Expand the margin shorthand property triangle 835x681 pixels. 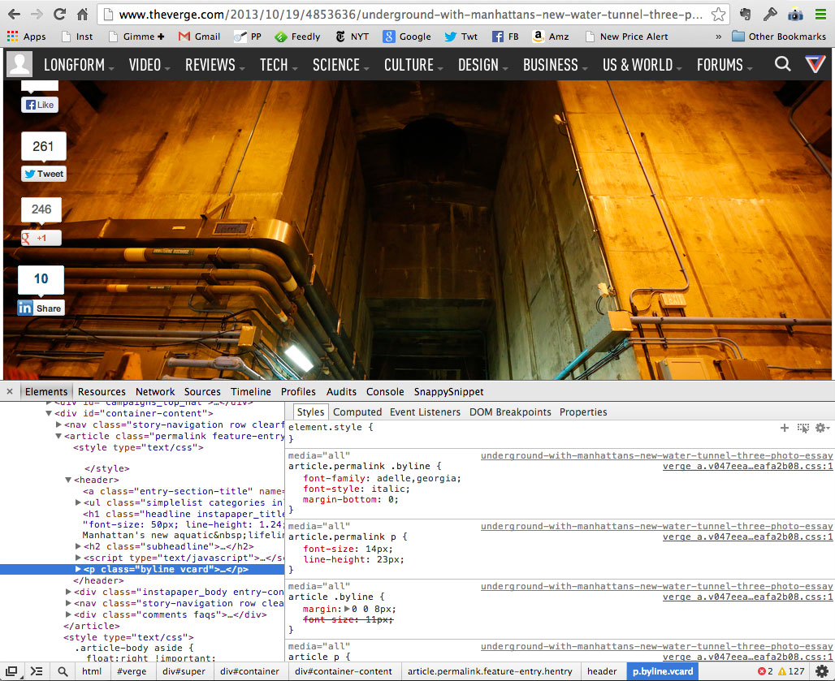[x=347, y=609]
